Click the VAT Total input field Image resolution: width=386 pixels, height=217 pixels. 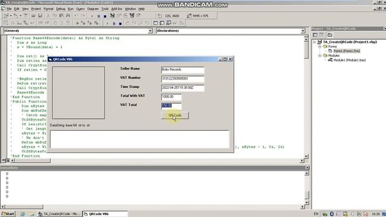click(x=171, y=106)
